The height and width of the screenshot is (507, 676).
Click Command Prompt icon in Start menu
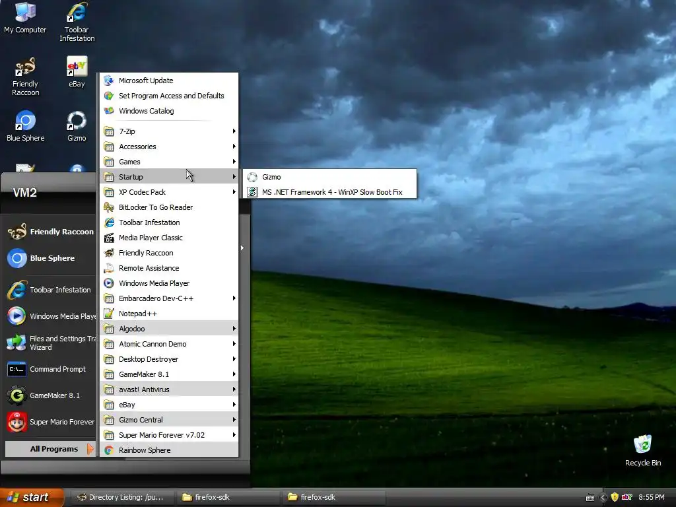click(17, 369)
